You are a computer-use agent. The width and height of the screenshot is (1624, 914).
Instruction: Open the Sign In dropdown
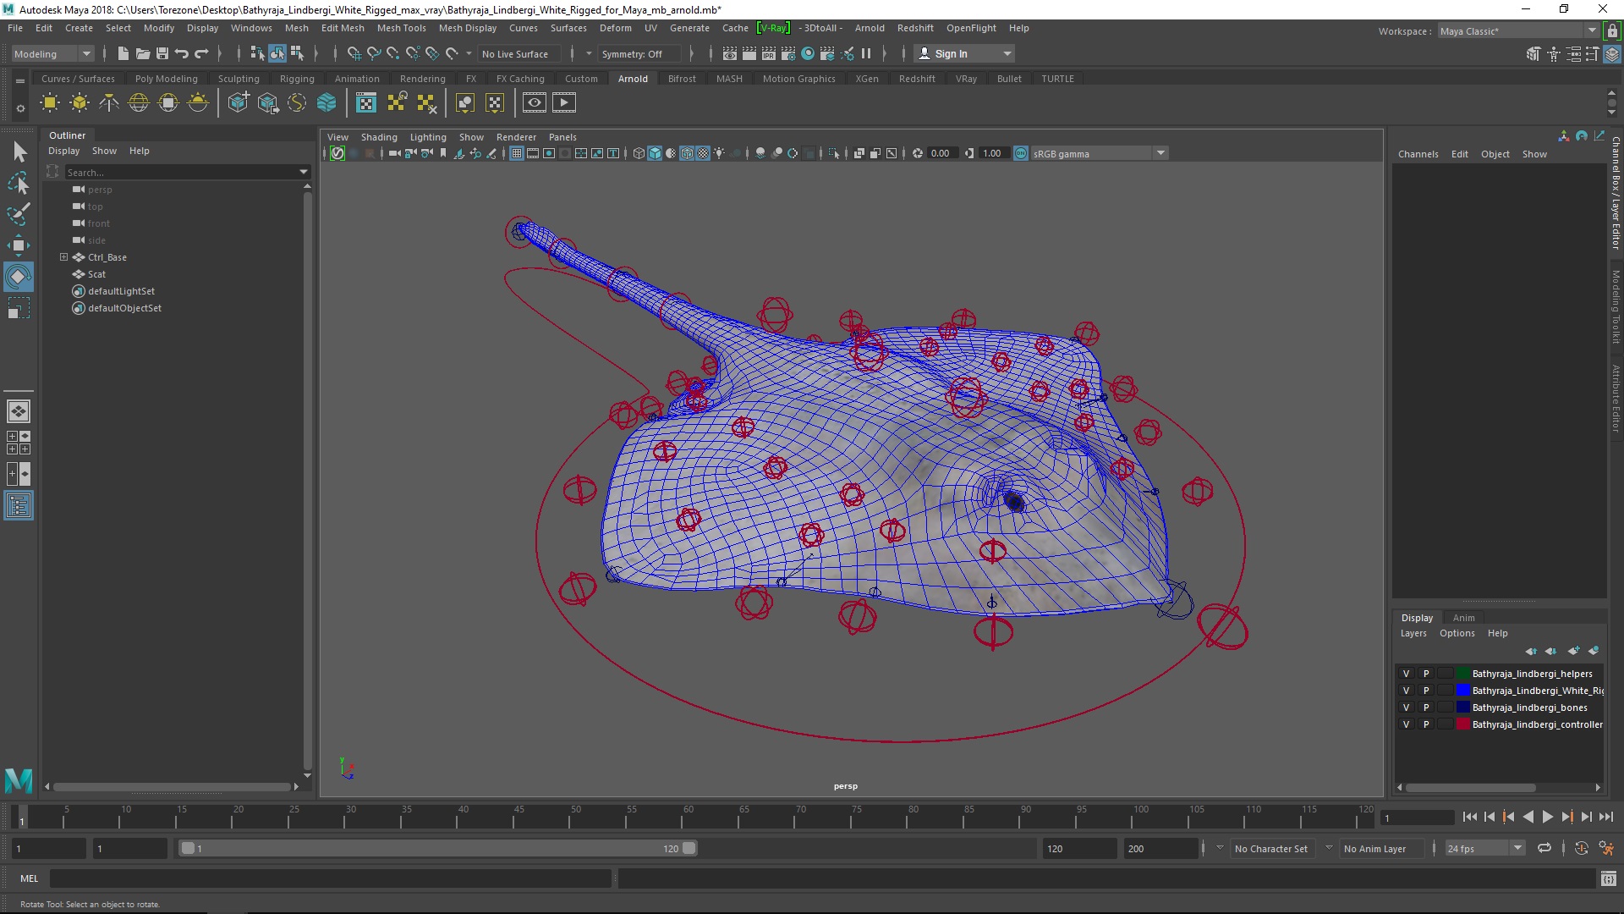click(x=965, y=53)
